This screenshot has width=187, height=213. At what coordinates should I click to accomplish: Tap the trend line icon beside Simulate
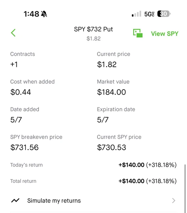coord(15,200)
